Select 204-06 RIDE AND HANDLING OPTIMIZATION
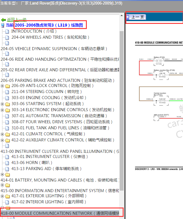183x219 pixels. pos(60,60)
